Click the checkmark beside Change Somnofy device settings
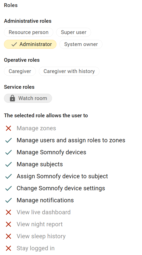The image size is (142, 255). (8, 188)
